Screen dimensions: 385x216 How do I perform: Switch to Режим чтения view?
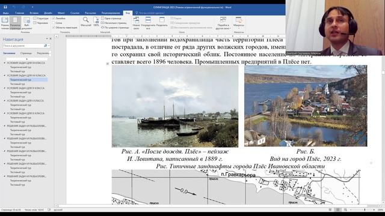pyautogui.click(x=5, y=23)
